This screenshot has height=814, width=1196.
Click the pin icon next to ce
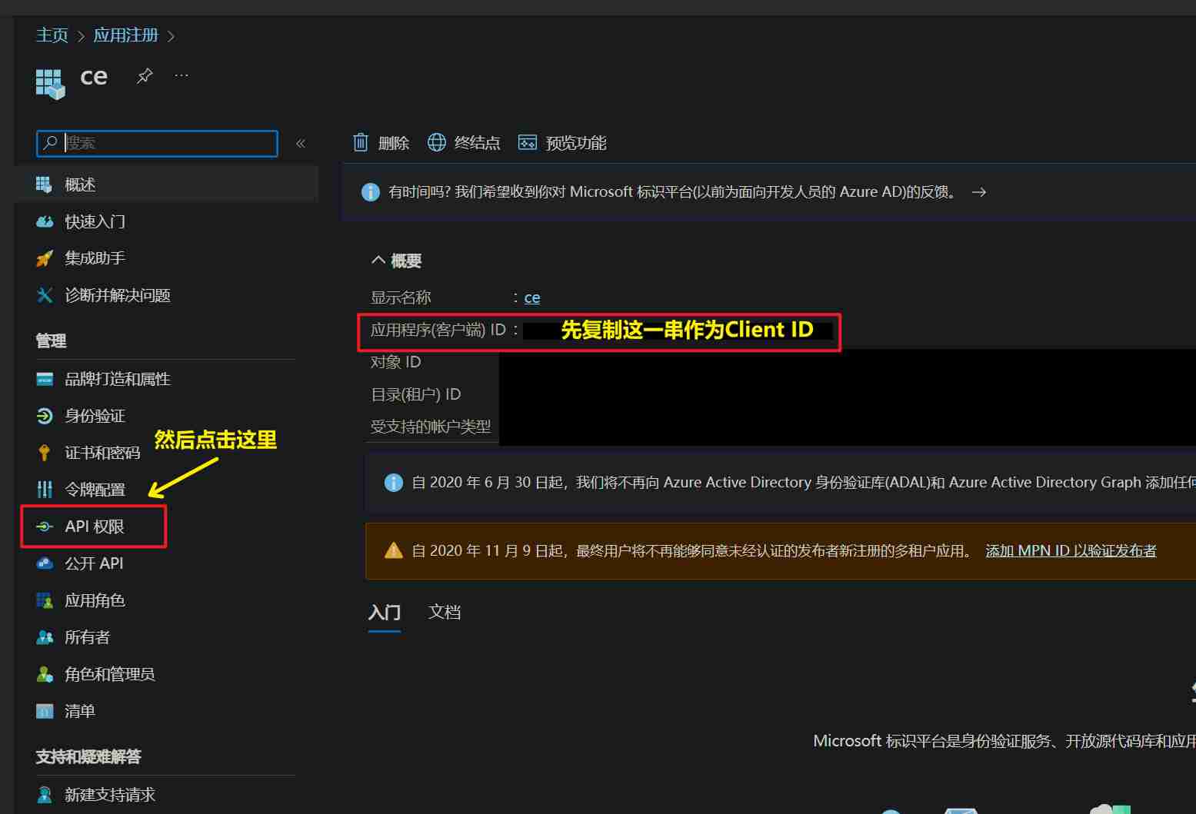[145, 75]
